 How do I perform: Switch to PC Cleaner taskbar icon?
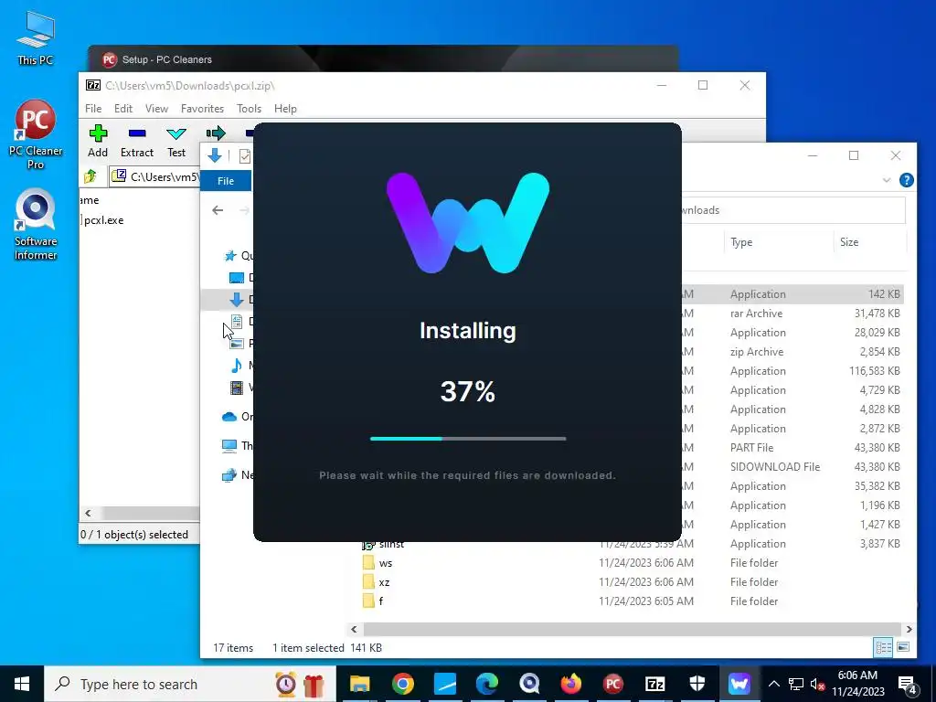[x=613, y=684]
